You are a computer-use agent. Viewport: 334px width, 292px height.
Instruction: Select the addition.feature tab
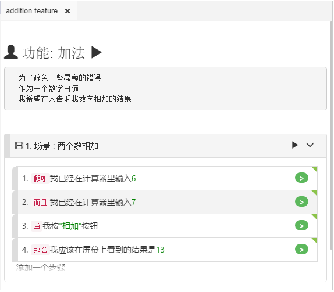[x=32, y=11]
